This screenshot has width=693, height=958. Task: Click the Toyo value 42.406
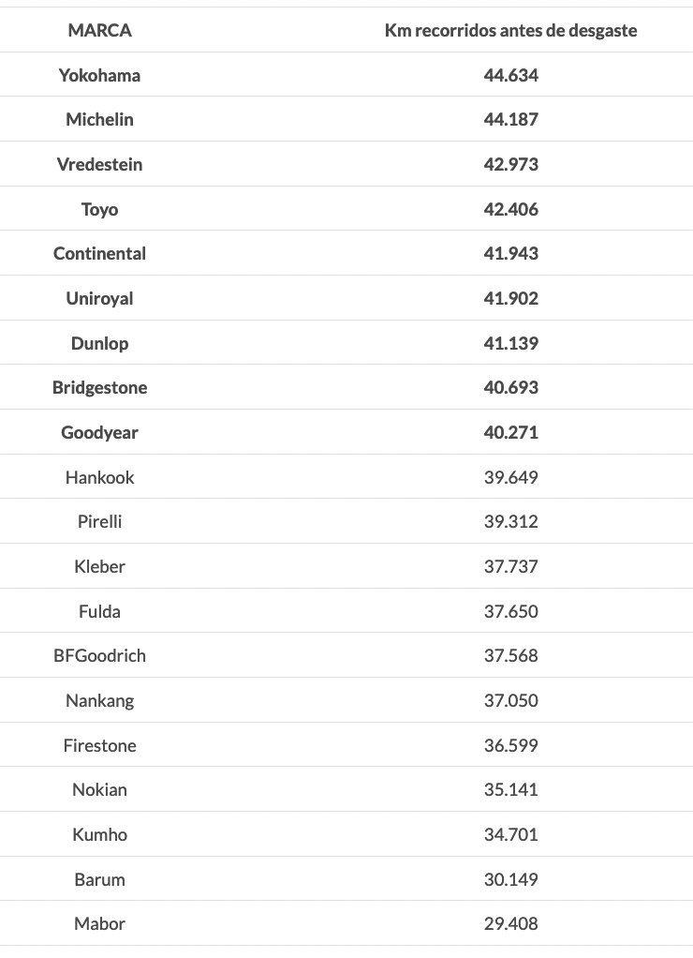click(510, 209)
